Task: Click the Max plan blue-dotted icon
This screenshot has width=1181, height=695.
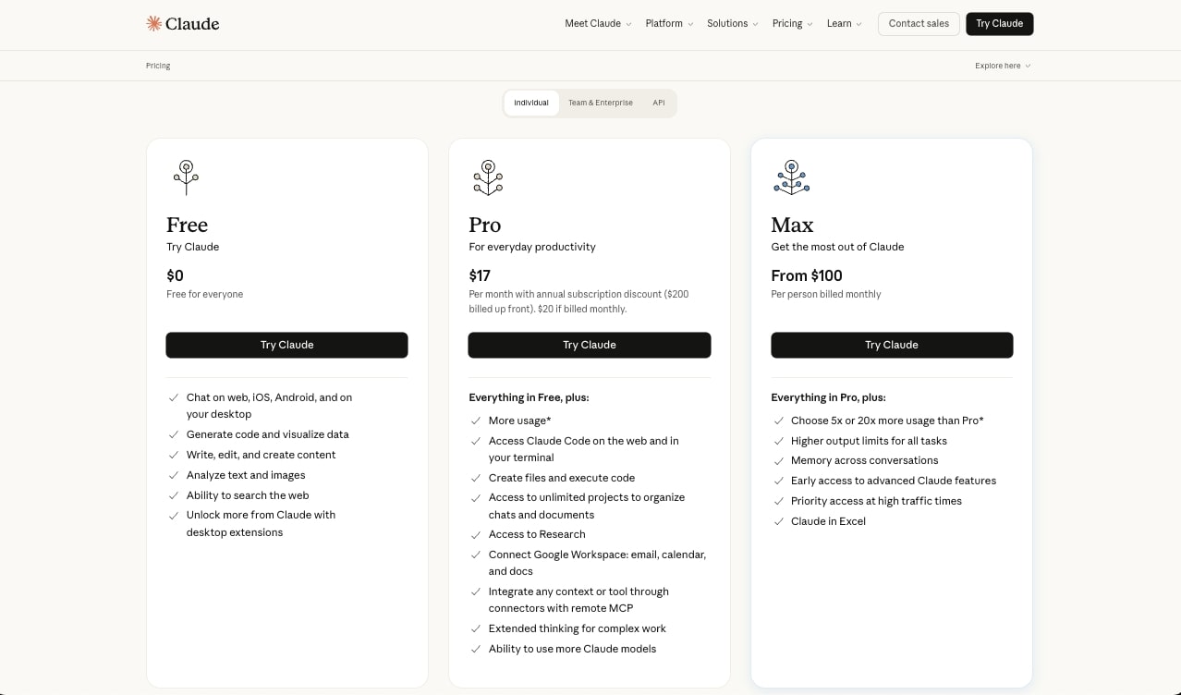Action: [x=791, y=177]
